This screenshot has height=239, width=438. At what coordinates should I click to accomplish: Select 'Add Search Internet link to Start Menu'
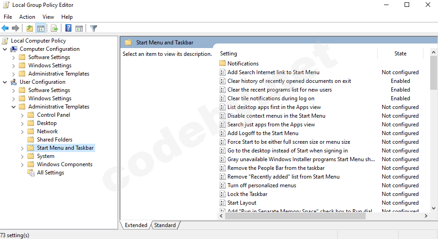click(273, 72)
